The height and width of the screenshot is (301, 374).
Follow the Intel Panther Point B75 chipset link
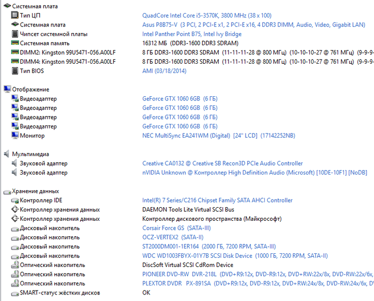click(x=192, y=34)
